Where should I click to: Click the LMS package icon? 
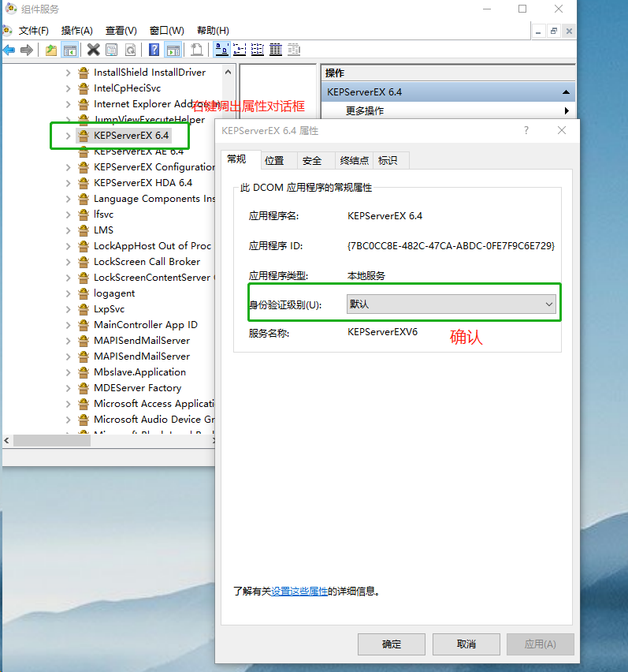coord(83,230)
